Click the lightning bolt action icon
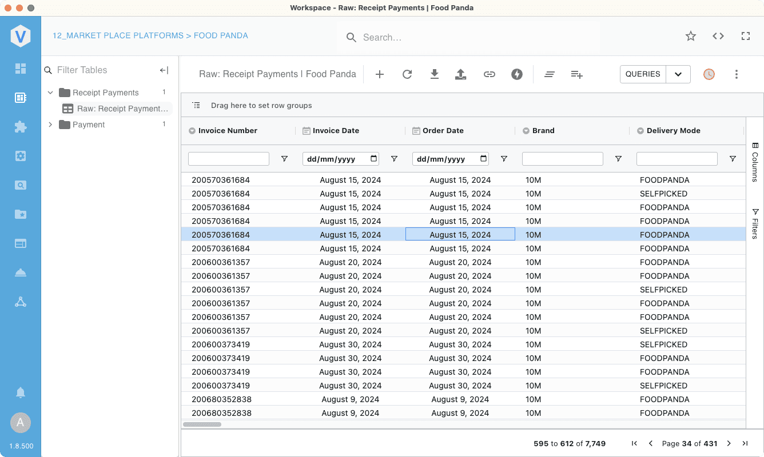 517,74
